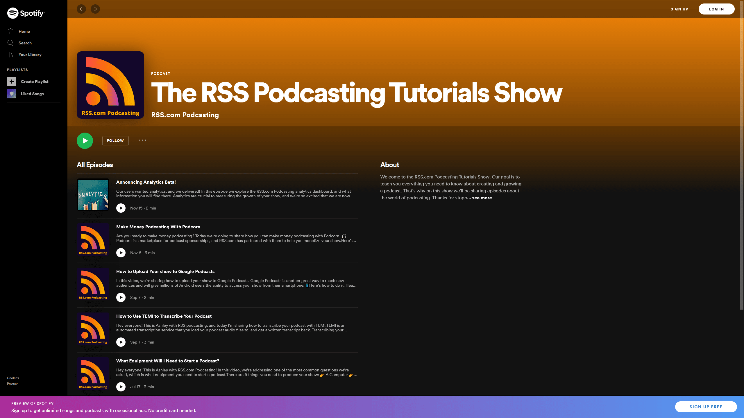
Task: Click the About heading
Action: coord(390,165)
